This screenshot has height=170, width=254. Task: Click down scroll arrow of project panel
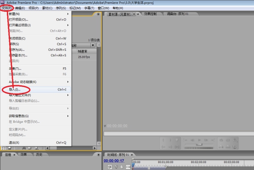(x=99, y=143)
